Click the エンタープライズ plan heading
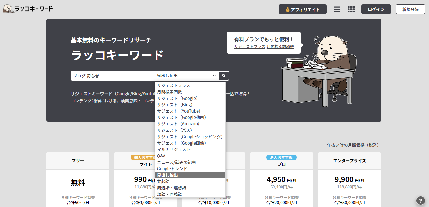The height and width of the screenshot is (207, 429). (349, 161)
